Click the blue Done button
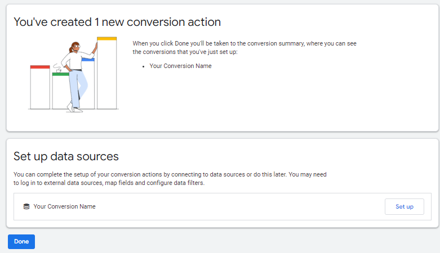 click(21, 242)
